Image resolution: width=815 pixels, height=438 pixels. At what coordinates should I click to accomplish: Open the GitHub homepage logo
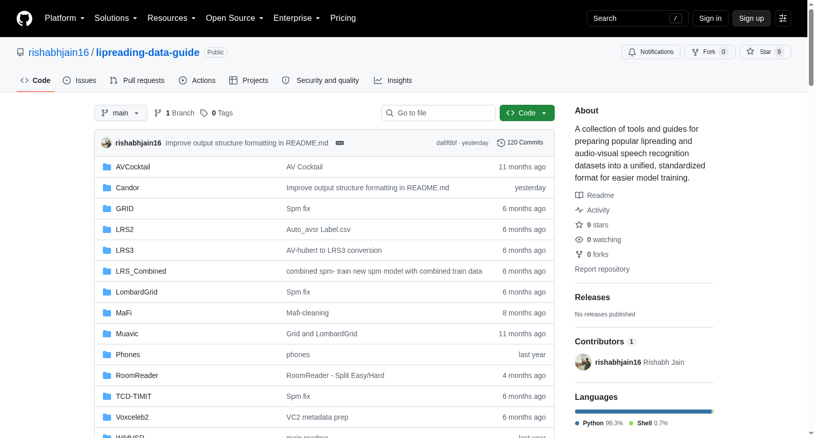pos(24,18)
